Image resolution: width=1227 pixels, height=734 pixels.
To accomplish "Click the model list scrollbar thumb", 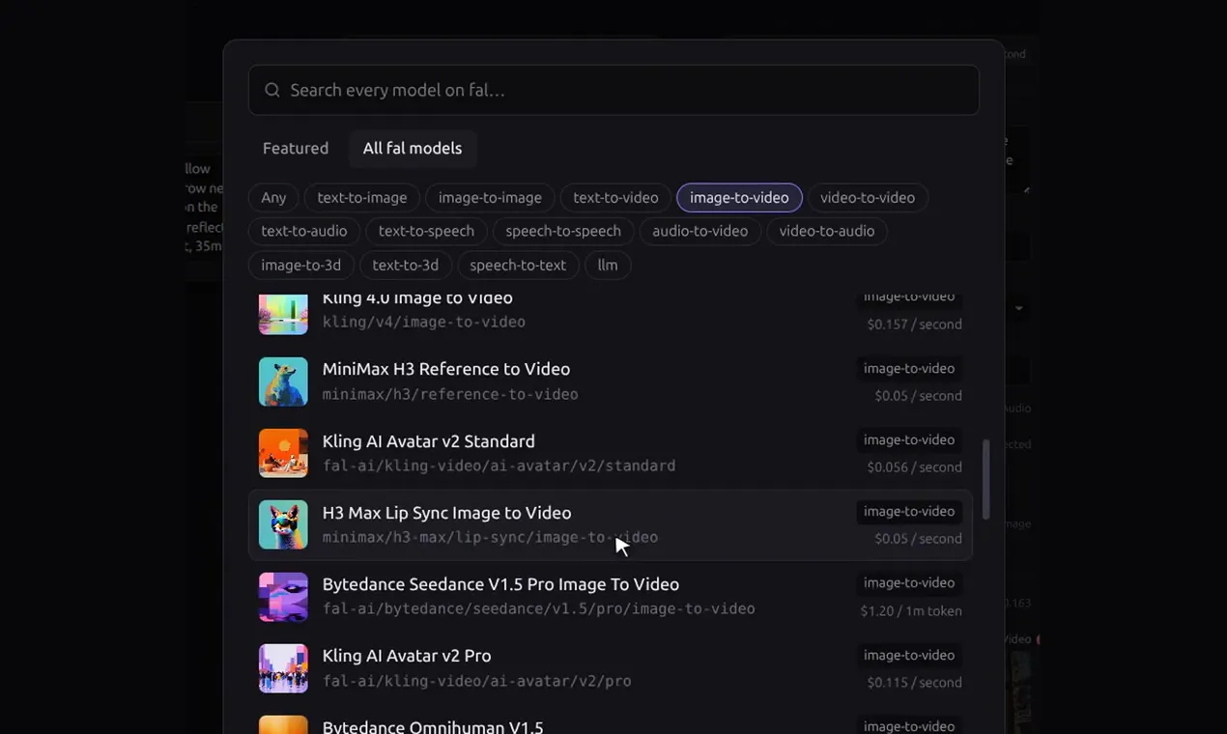I will pos(985,480).
